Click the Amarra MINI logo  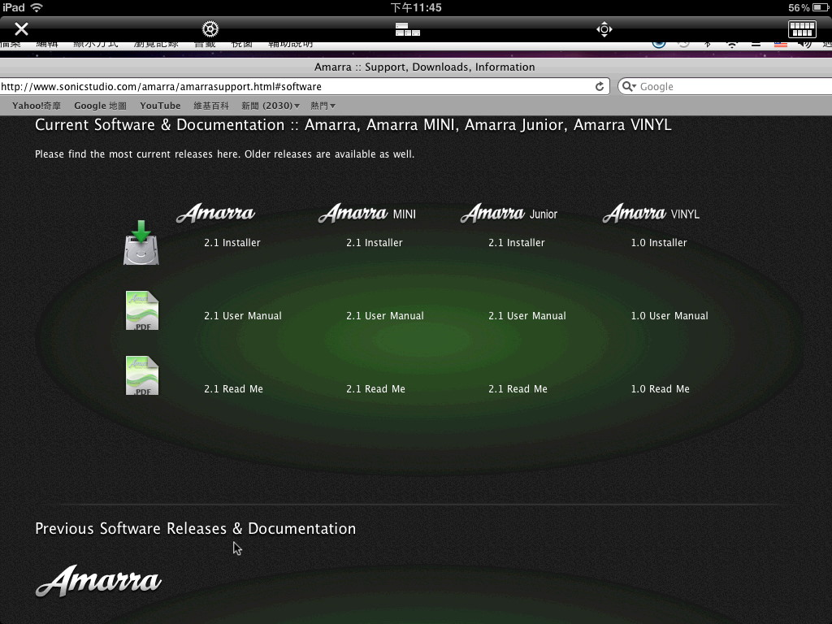(367, 213)
